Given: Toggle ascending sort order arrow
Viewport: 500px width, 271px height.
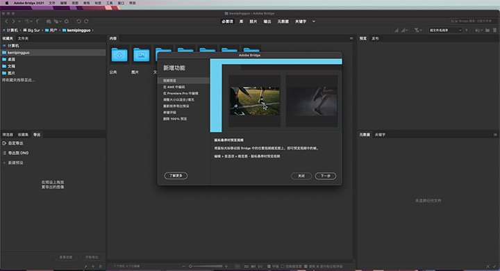Looking at the screenshot, I should (x=467, y=30).
